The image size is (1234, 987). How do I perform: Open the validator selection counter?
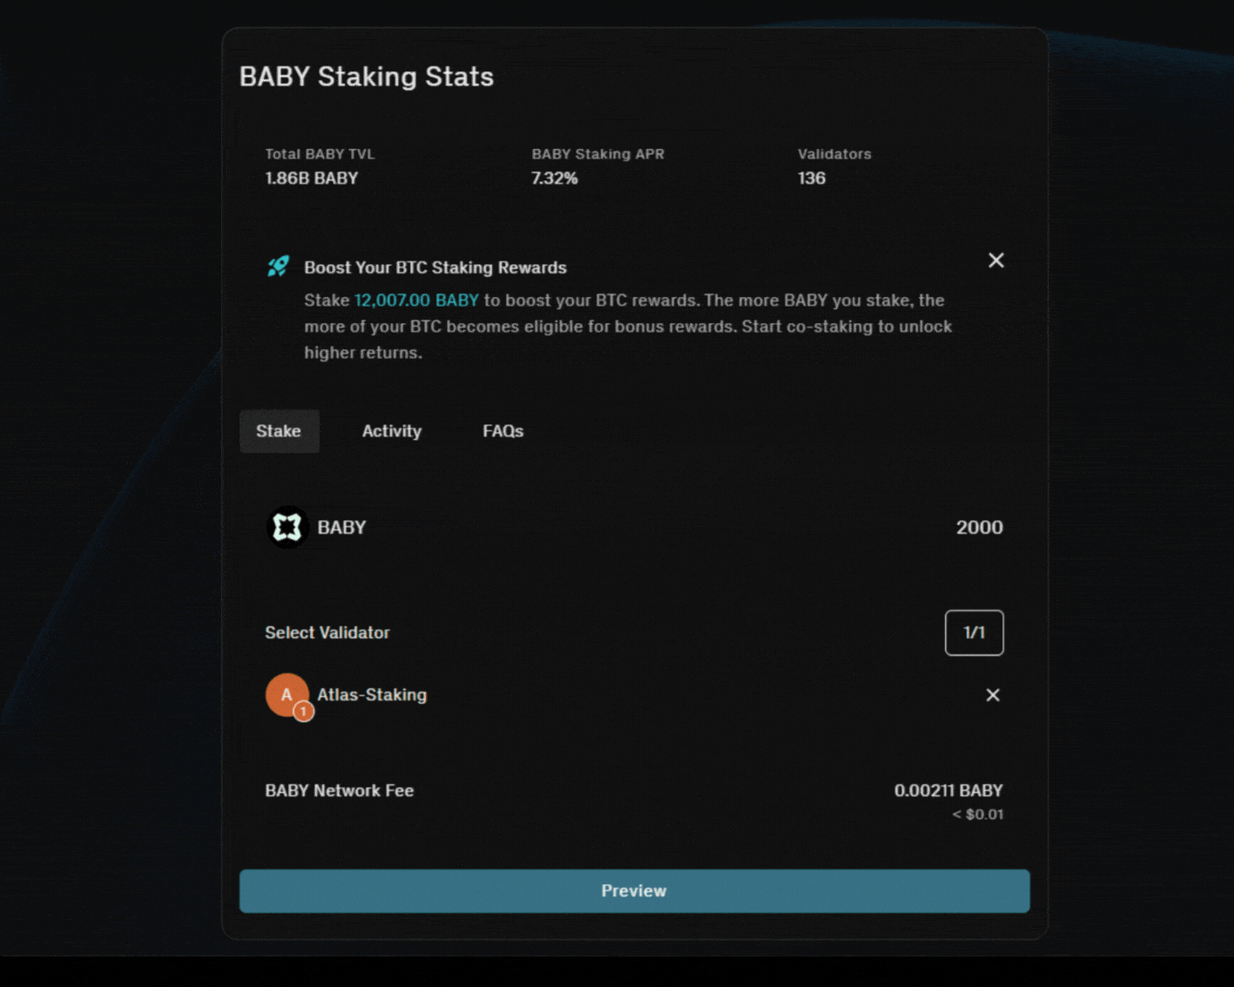click(974, 632)
